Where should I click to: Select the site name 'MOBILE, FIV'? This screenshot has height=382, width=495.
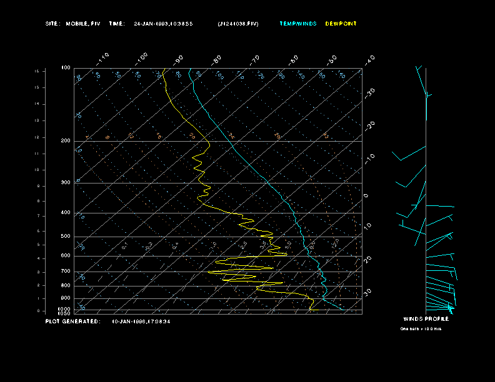83,24
